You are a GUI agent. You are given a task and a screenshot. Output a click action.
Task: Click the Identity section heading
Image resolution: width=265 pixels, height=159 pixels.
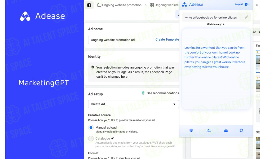(x=94, y=56)
